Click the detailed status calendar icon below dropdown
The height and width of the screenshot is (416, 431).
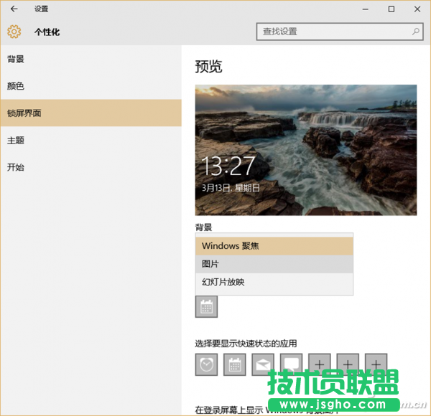[206, 307]
